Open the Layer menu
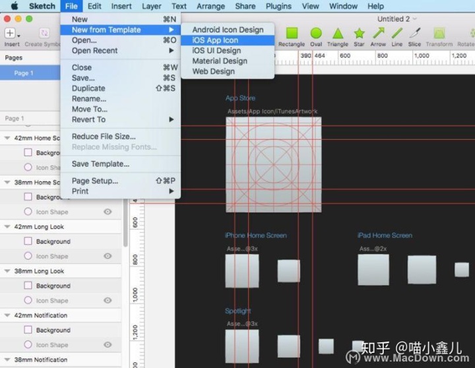 [x=152, y=6]
